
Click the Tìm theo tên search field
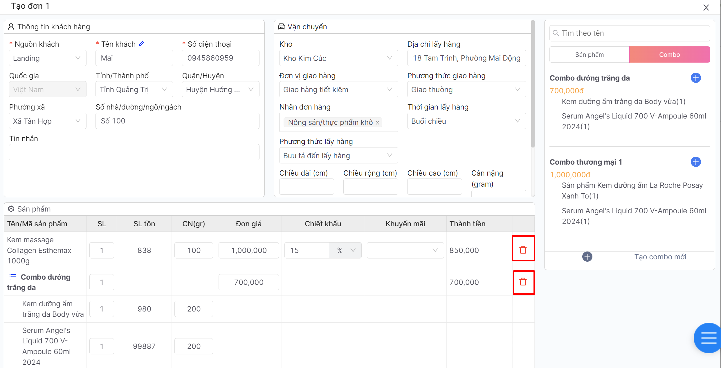coord(630,33)
